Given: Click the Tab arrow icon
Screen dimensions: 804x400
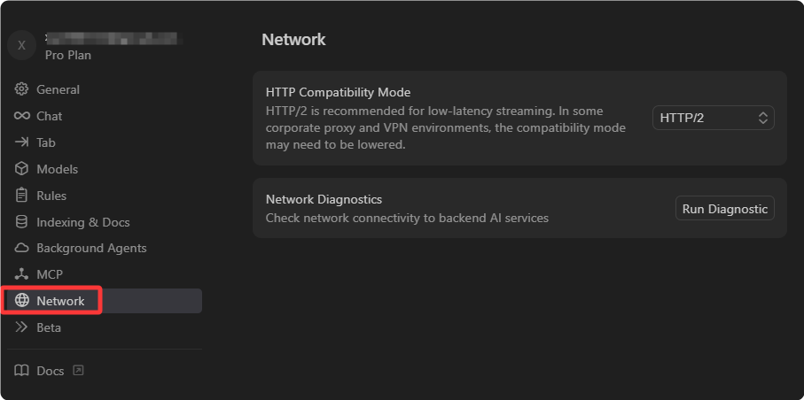Looking at the screenshot, I should pyautogui.click(x=21, y=142).
